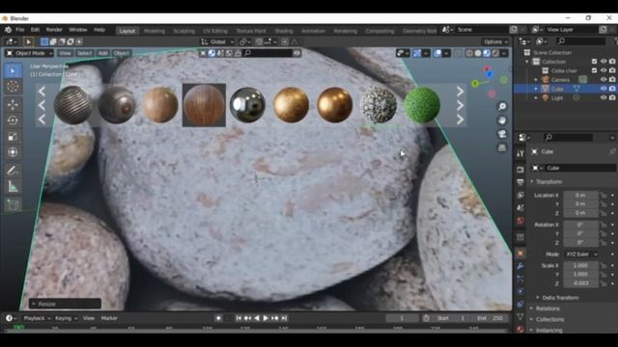Image resolution: width=618 pixels, height=347 pixels.
Task: Select the Rotate tool
Action: pos(13,120)
